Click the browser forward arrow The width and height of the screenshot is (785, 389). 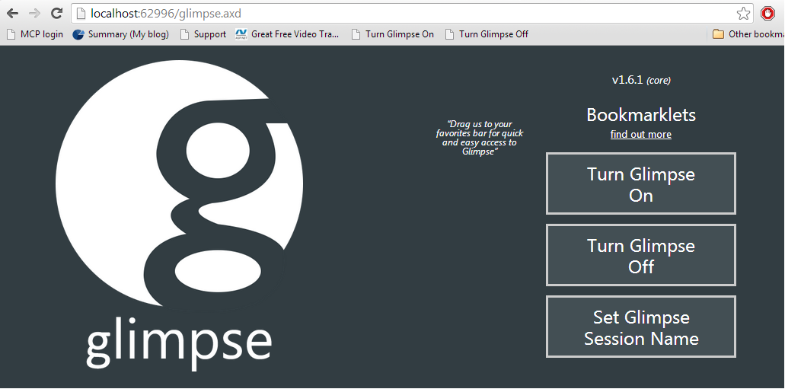(34, 14)
